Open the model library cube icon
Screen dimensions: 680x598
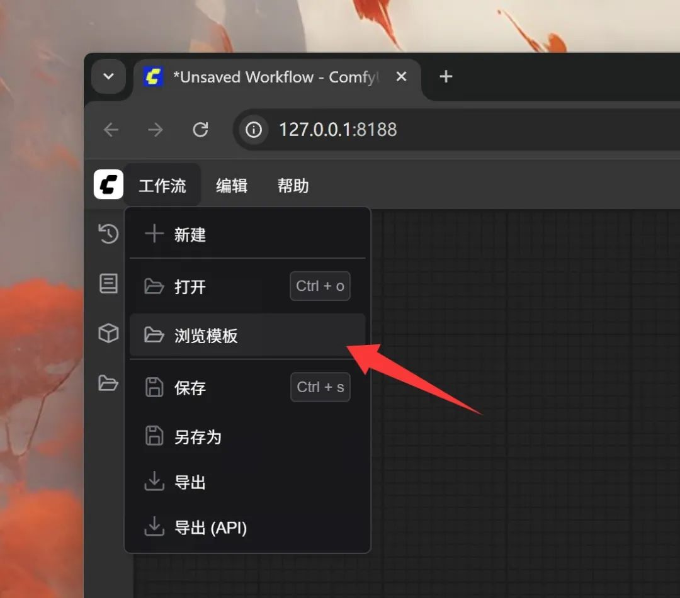click(x=108, y=333)
